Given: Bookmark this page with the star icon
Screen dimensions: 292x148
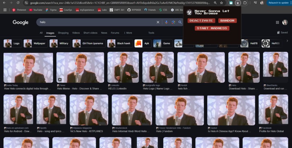Looking at the screenshot, I should coord(221,3).
